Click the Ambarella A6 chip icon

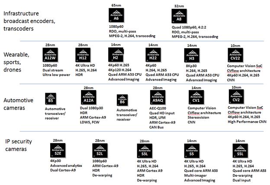(116, 16)
